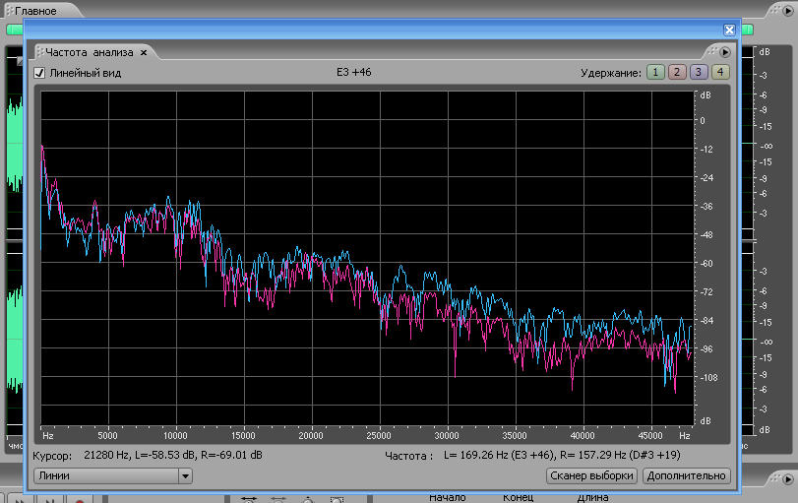
Task: Open the Частота анализа panel options menu
Action: point(725,52)
